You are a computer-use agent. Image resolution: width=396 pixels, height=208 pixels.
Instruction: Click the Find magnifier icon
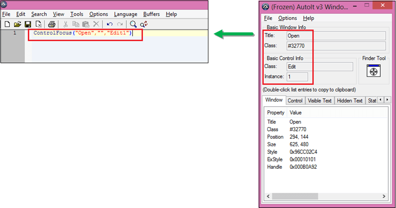[x=133, y=24]
